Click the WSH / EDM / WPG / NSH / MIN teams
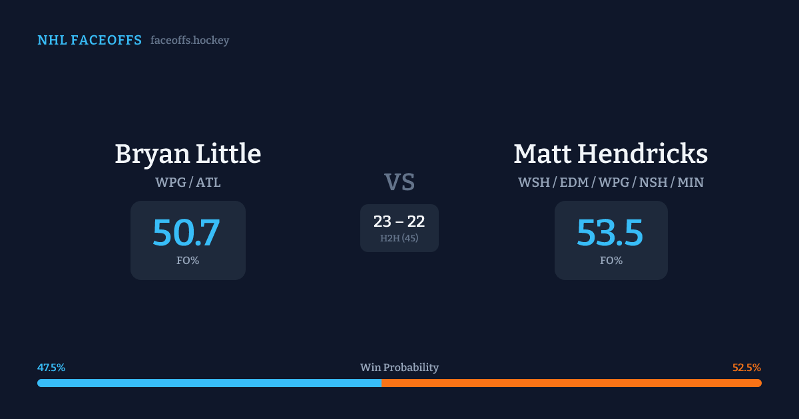The width and height of the screenshot is (799, 419). (x=611, y=182)
